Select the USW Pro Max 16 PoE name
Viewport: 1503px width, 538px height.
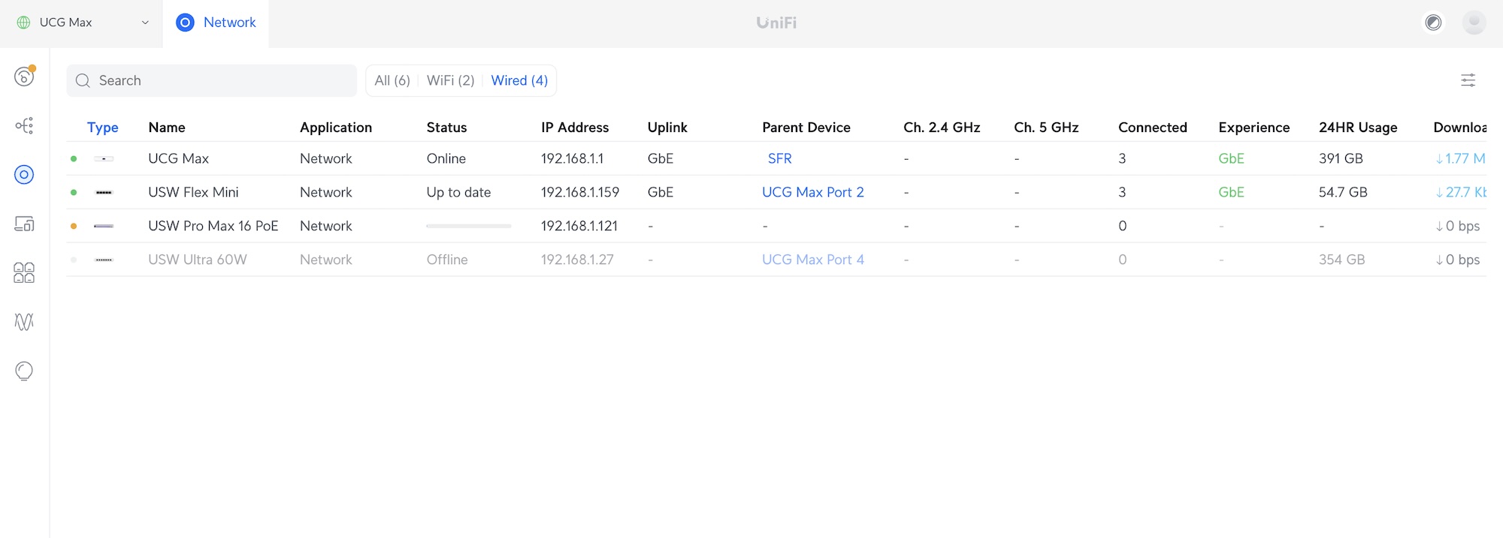213,226
